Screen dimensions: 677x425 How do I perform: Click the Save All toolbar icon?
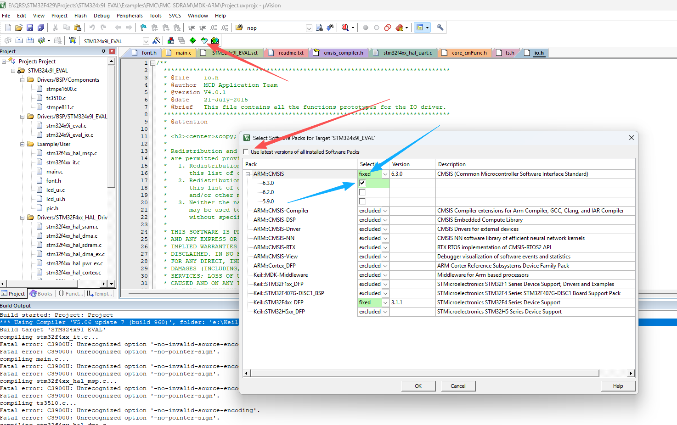(41, 28)
